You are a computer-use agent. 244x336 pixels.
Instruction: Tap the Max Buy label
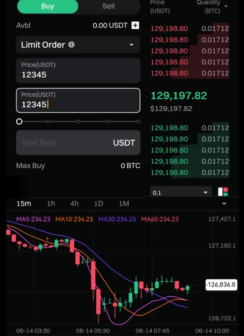[30, 166]
